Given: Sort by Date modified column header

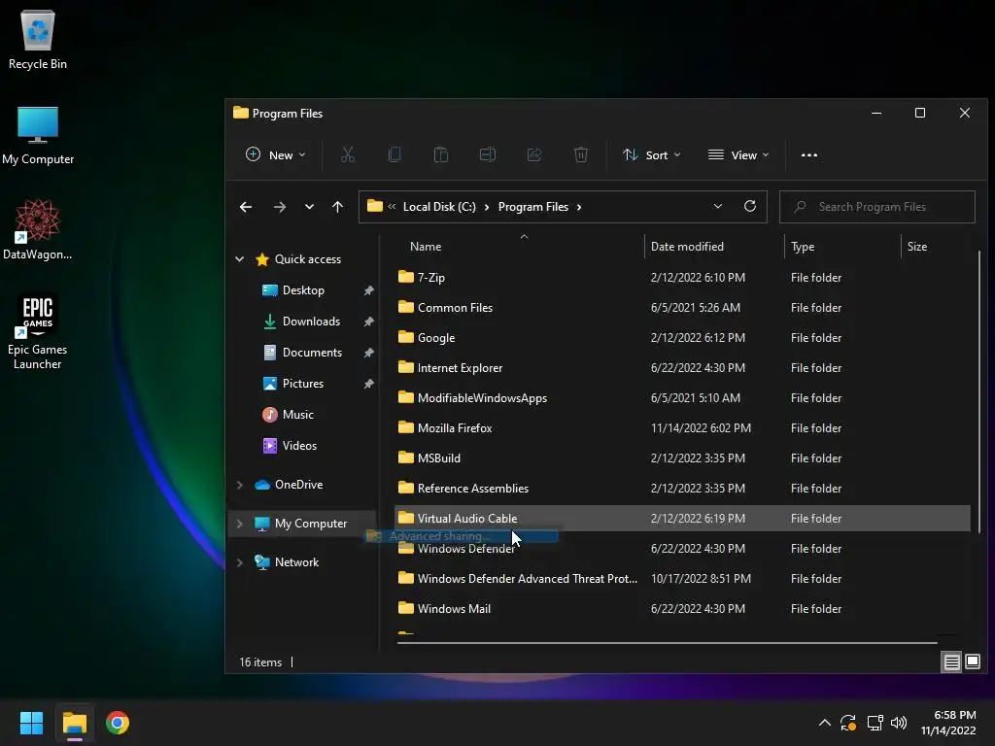Looking at the screenshot, I should point(687,247).
